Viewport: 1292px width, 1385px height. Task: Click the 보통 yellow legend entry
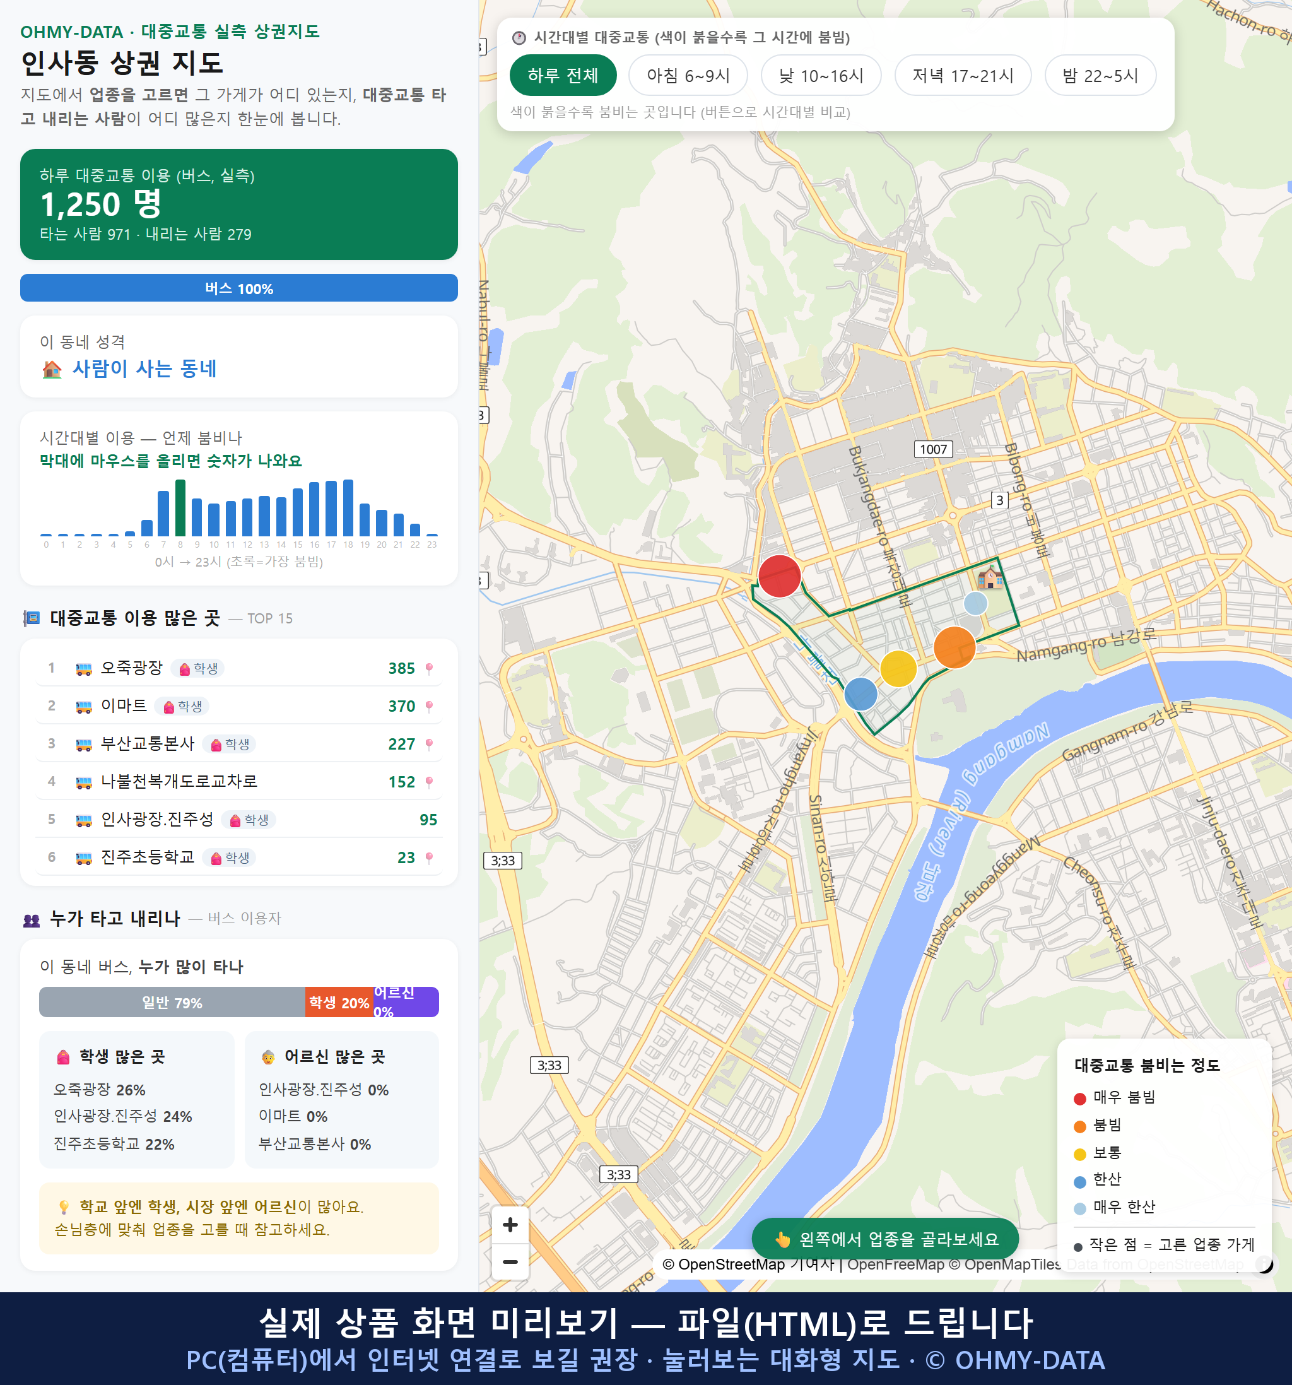tap(1098, 1153)
